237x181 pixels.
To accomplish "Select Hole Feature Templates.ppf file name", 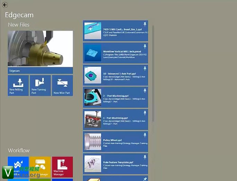I will 118,162.
